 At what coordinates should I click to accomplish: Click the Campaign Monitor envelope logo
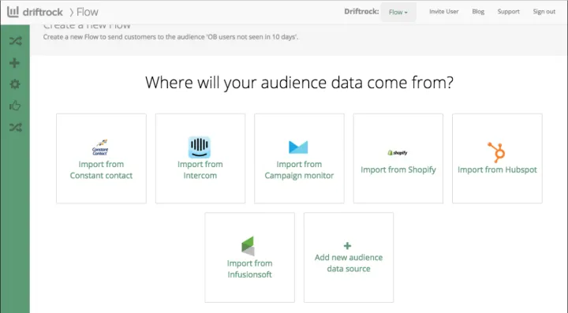(x=298, y=147)
